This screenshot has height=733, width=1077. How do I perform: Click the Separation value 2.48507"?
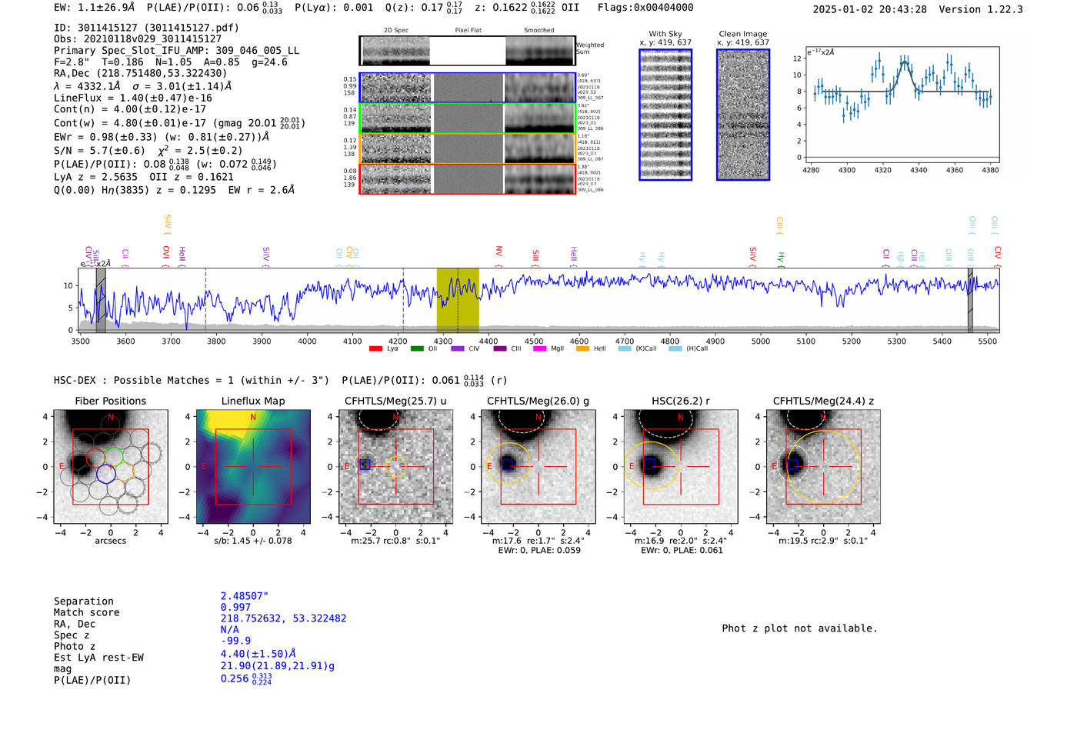click(244, 596)
